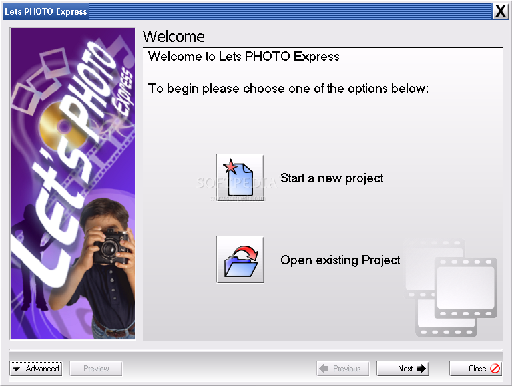Click the 'Welcome to Lets PHOTO Express' text
Viewport: 512px width, 386px height.
pos(244,57)
